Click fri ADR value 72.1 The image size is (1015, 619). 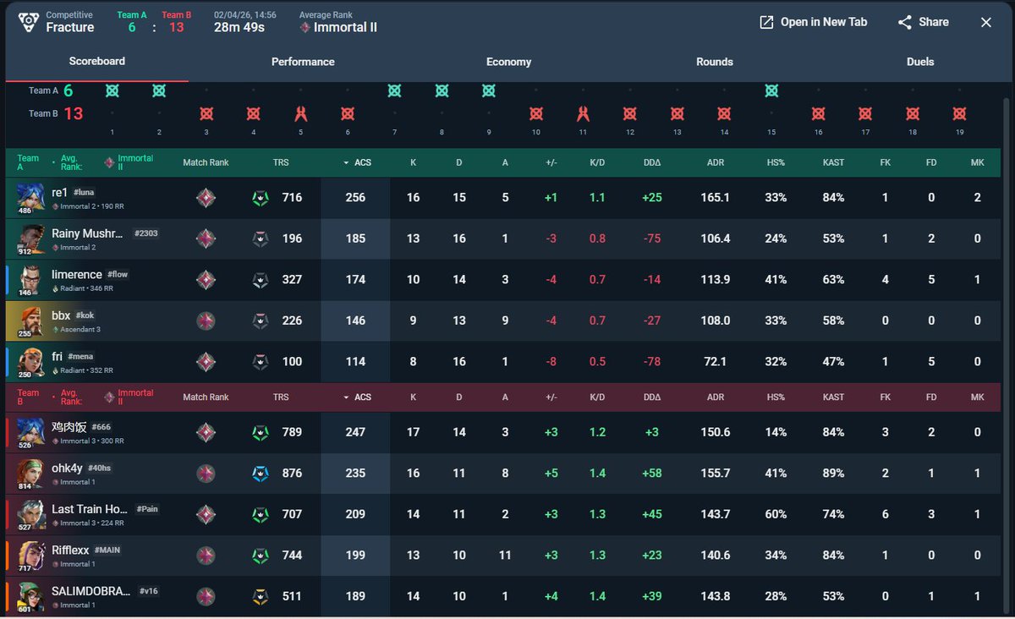716,362
